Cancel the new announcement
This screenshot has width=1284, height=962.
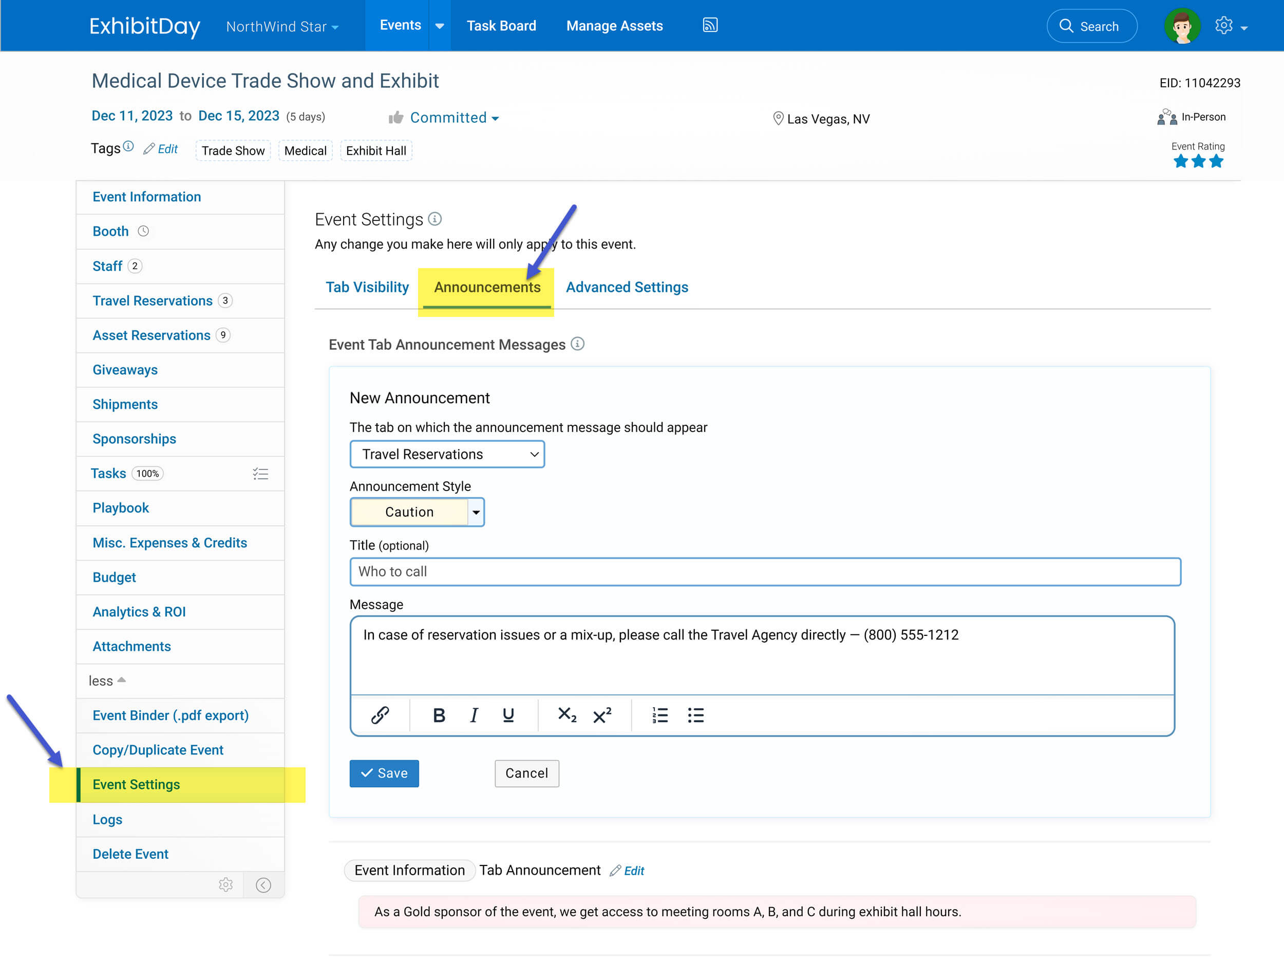point(526,774)
